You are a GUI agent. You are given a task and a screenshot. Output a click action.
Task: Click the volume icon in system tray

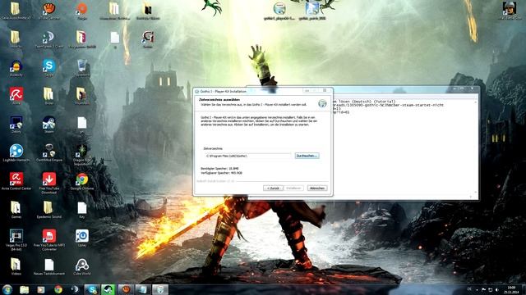coord(497,290)
